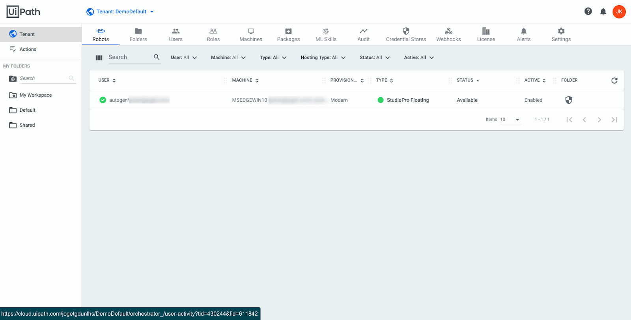Sort by the MACHINE column header
631x320 pixels.
click(x=245, y=80)
